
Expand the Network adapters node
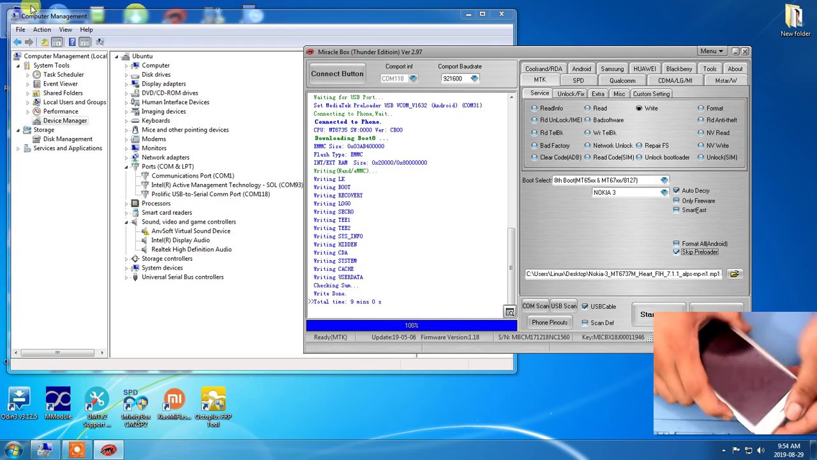point(126,158)
